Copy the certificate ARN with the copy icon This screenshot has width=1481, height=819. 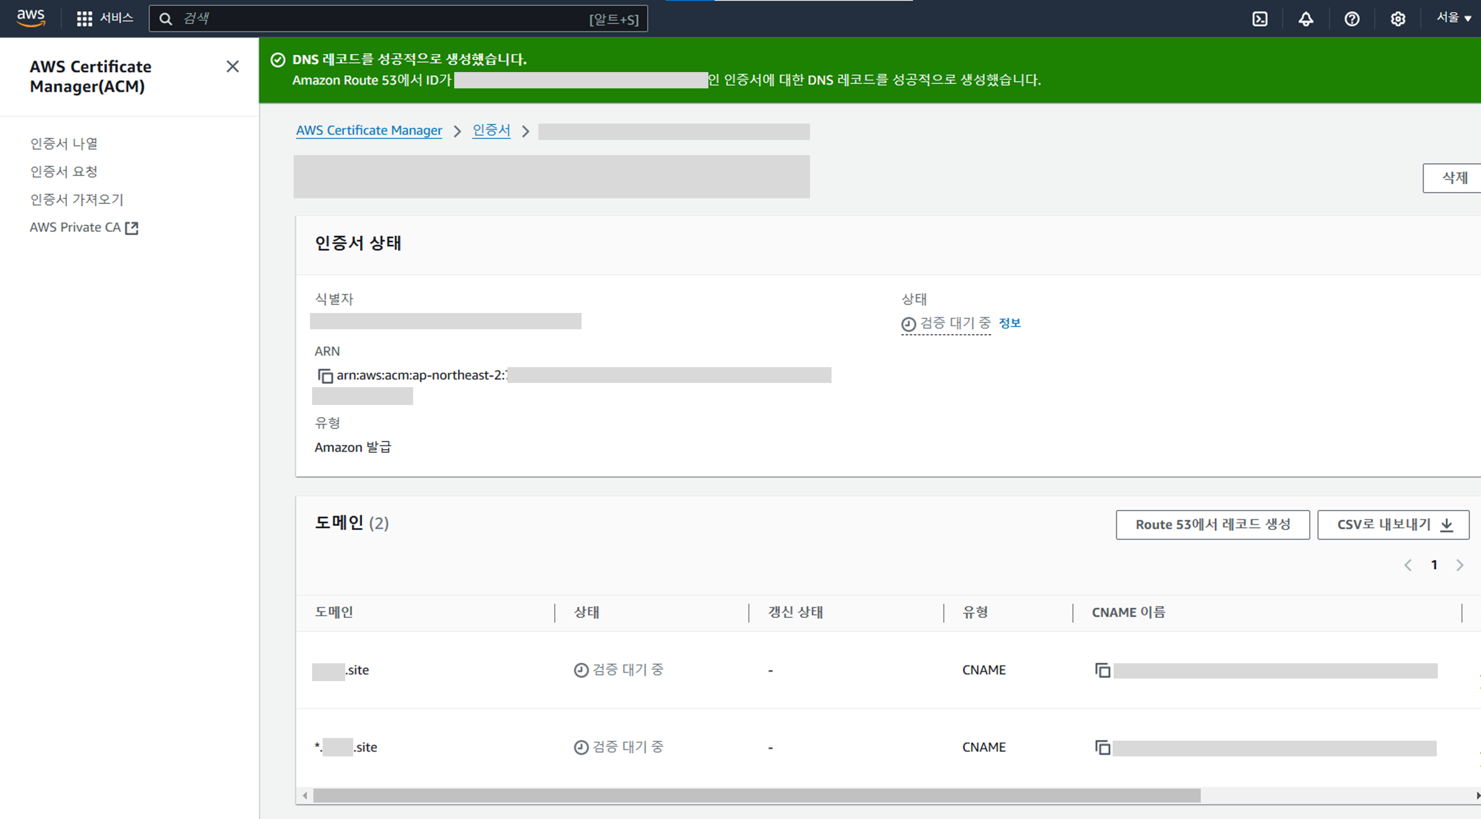click(x=325, y=376)
